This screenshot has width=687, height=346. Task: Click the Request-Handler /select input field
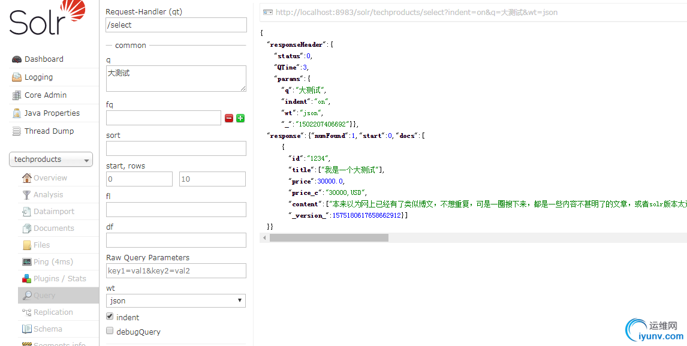[176, 25]
